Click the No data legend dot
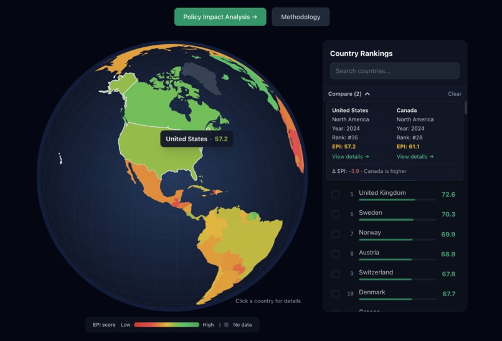Image resolution: width=502 pixels, height=341 pixels. point(226,325)
